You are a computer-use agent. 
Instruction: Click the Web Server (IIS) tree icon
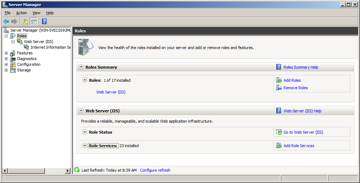pos(20,42)
